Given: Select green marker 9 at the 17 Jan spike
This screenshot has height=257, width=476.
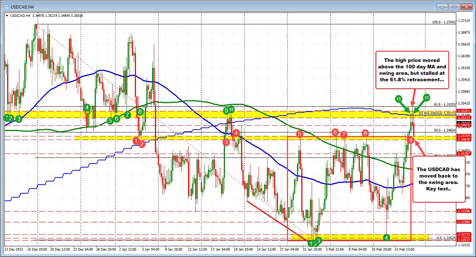Looking at the screenshot, I should pos(226,111).
